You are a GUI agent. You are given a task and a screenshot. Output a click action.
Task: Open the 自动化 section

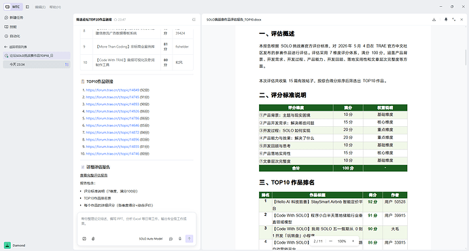click(x=12, y=36)
